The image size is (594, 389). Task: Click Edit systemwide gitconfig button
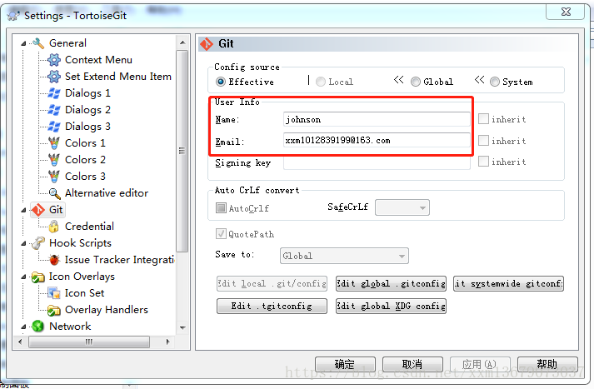click(x=508, y=283)
